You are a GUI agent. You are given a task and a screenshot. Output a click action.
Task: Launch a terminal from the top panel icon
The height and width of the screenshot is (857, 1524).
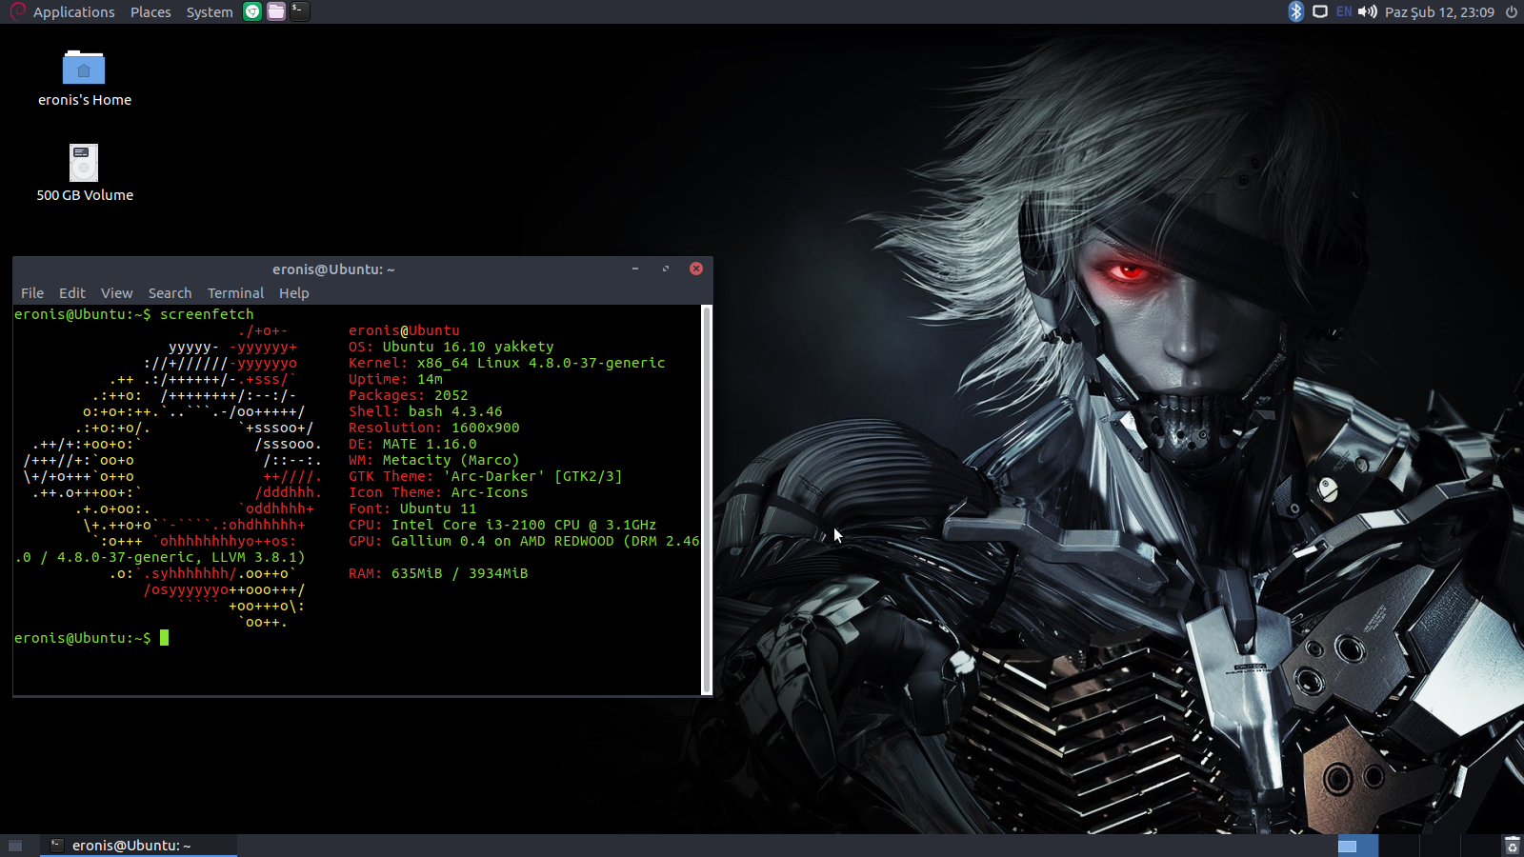click(300, 11)
